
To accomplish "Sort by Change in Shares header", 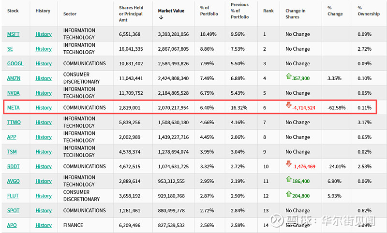I will tap(296, 14).
